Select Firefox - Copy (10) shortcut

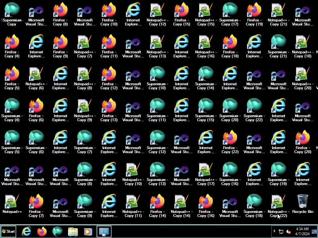point(109,14)
